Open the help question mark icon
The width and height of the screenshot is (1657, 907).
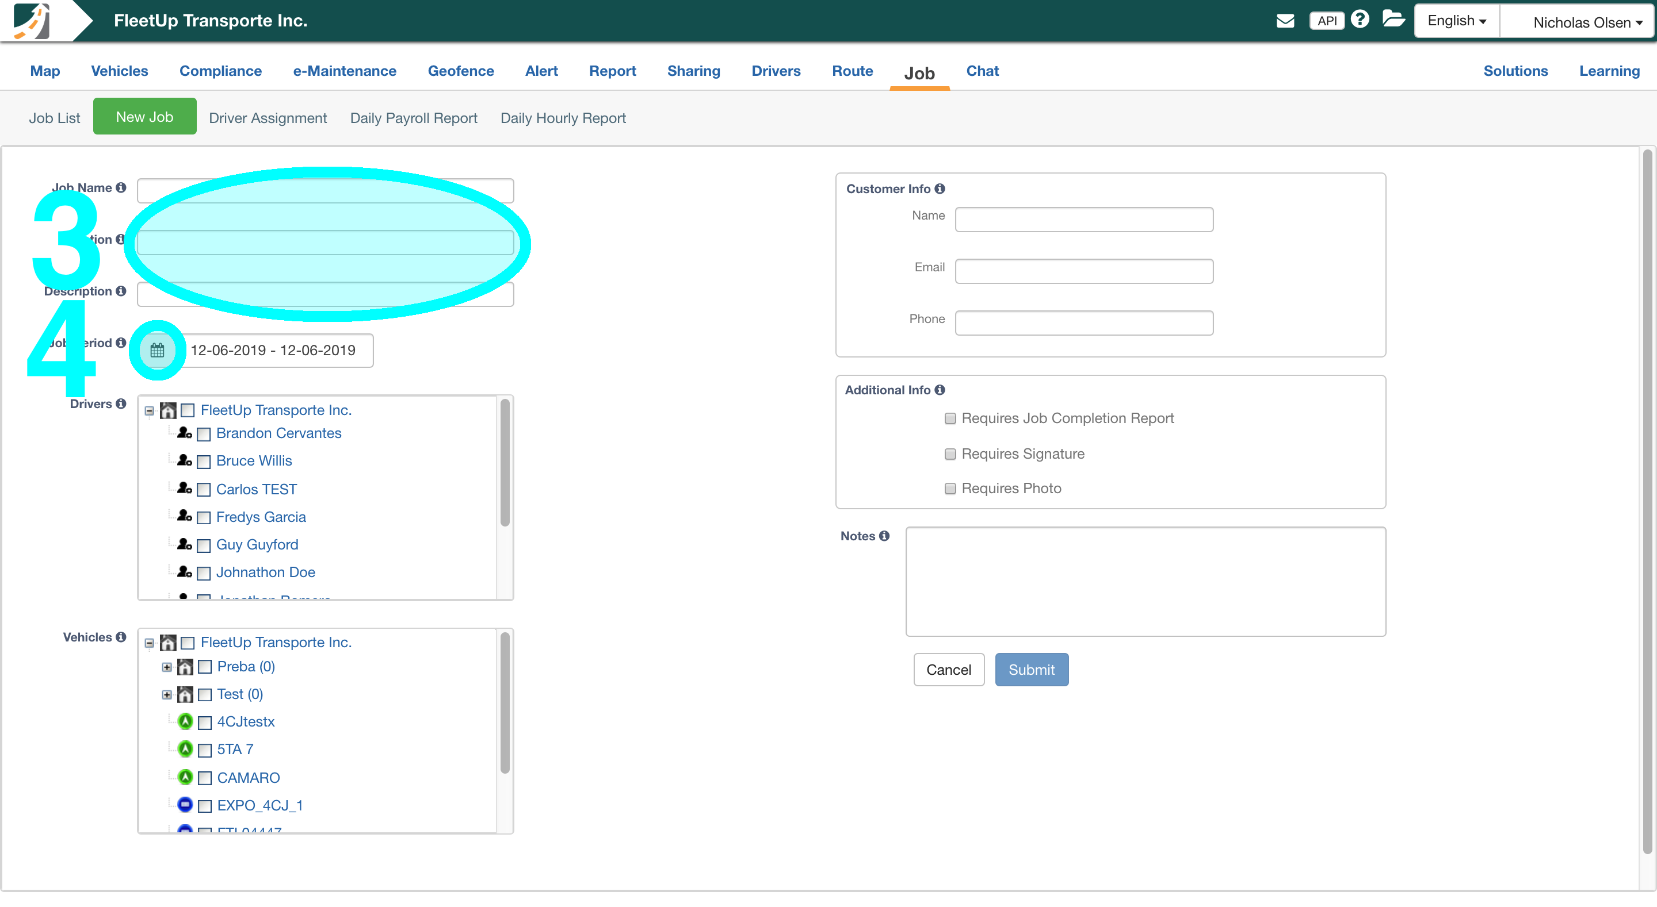tap(1360, 20)
